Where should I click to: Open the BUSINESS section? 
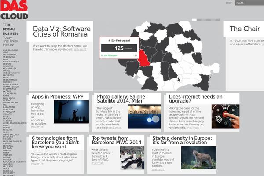tap(11, 34)
